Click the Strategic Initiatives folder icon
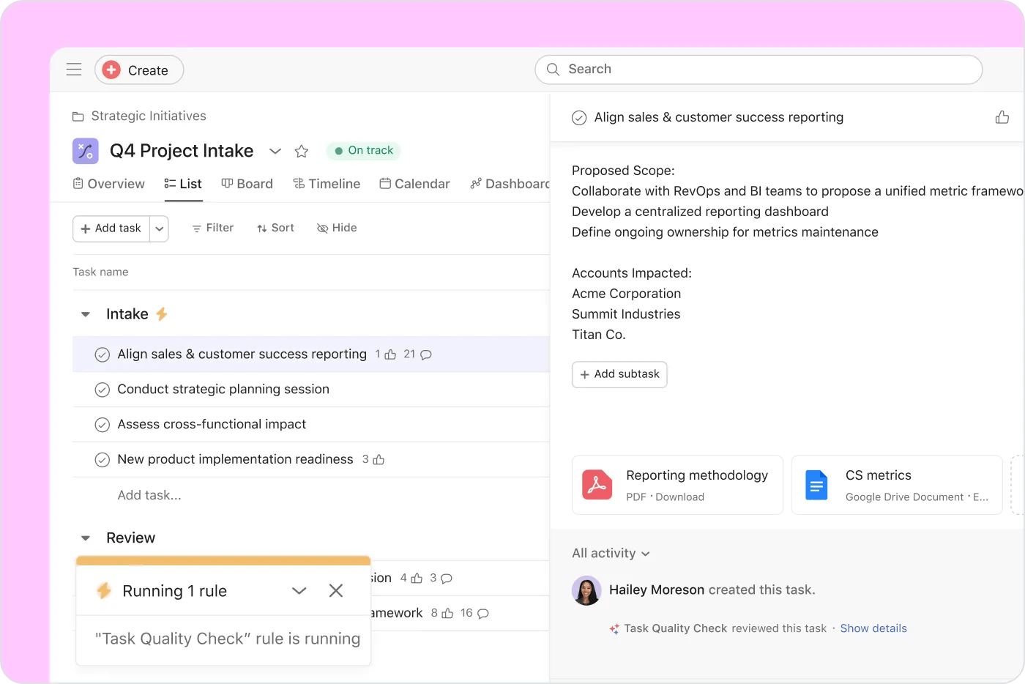Screen dimensions: 1025x684 (78, 116)
